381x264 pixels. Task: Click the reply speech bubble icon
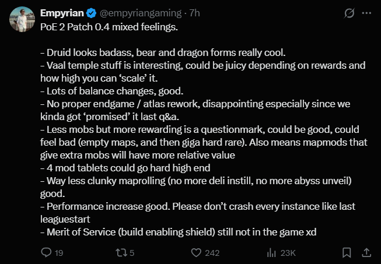47,252
